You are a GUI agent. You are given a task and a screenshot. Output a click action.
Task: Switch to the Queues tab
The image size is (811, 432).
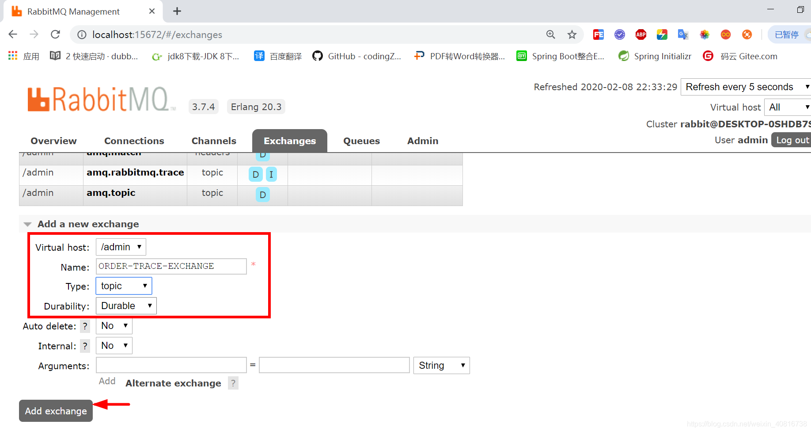(362, 141)
